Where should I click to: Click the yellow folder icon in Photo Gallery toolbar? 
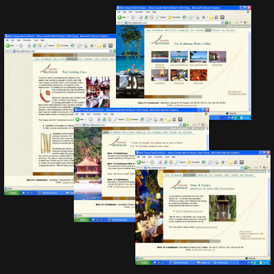(211, 17)
